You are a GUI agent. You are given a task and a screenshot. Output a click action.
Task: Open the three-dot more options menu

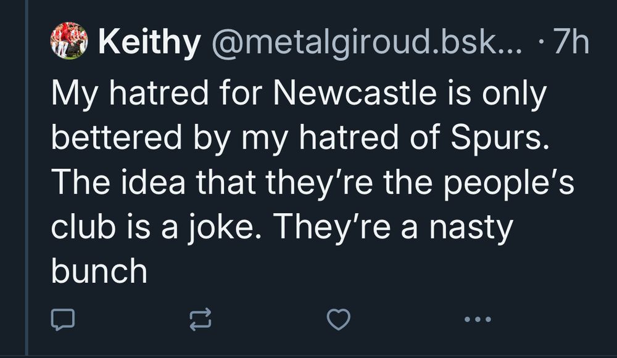[x=477, y=319]
